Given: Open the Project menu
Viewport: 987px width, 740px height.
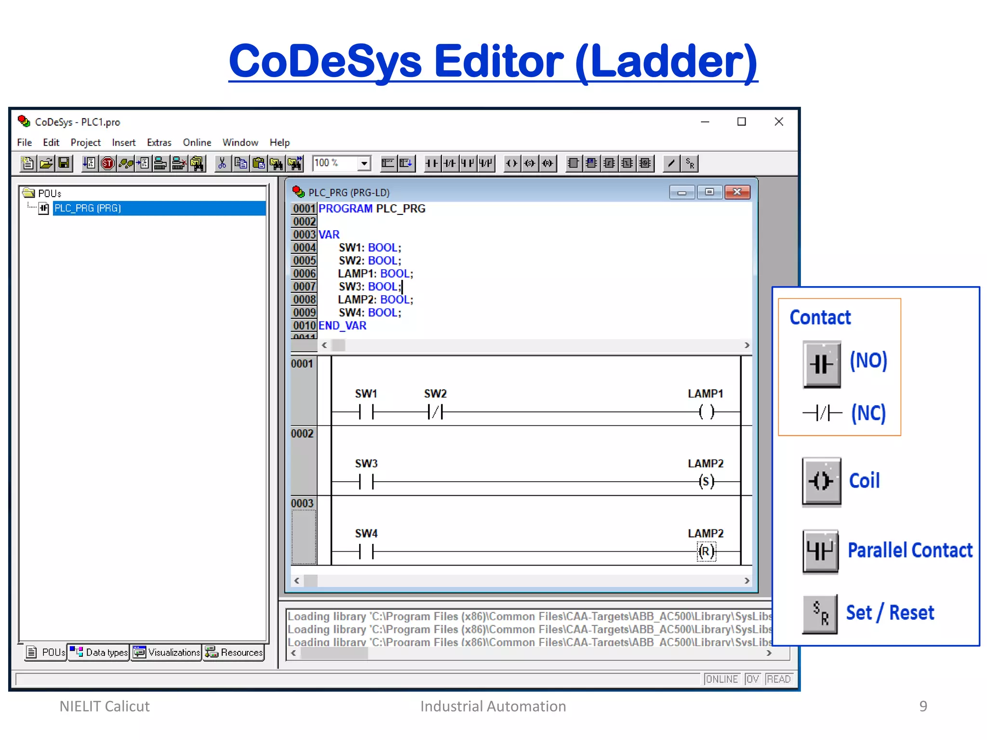Looking at the screenshot, I should (x=86, y=143).
